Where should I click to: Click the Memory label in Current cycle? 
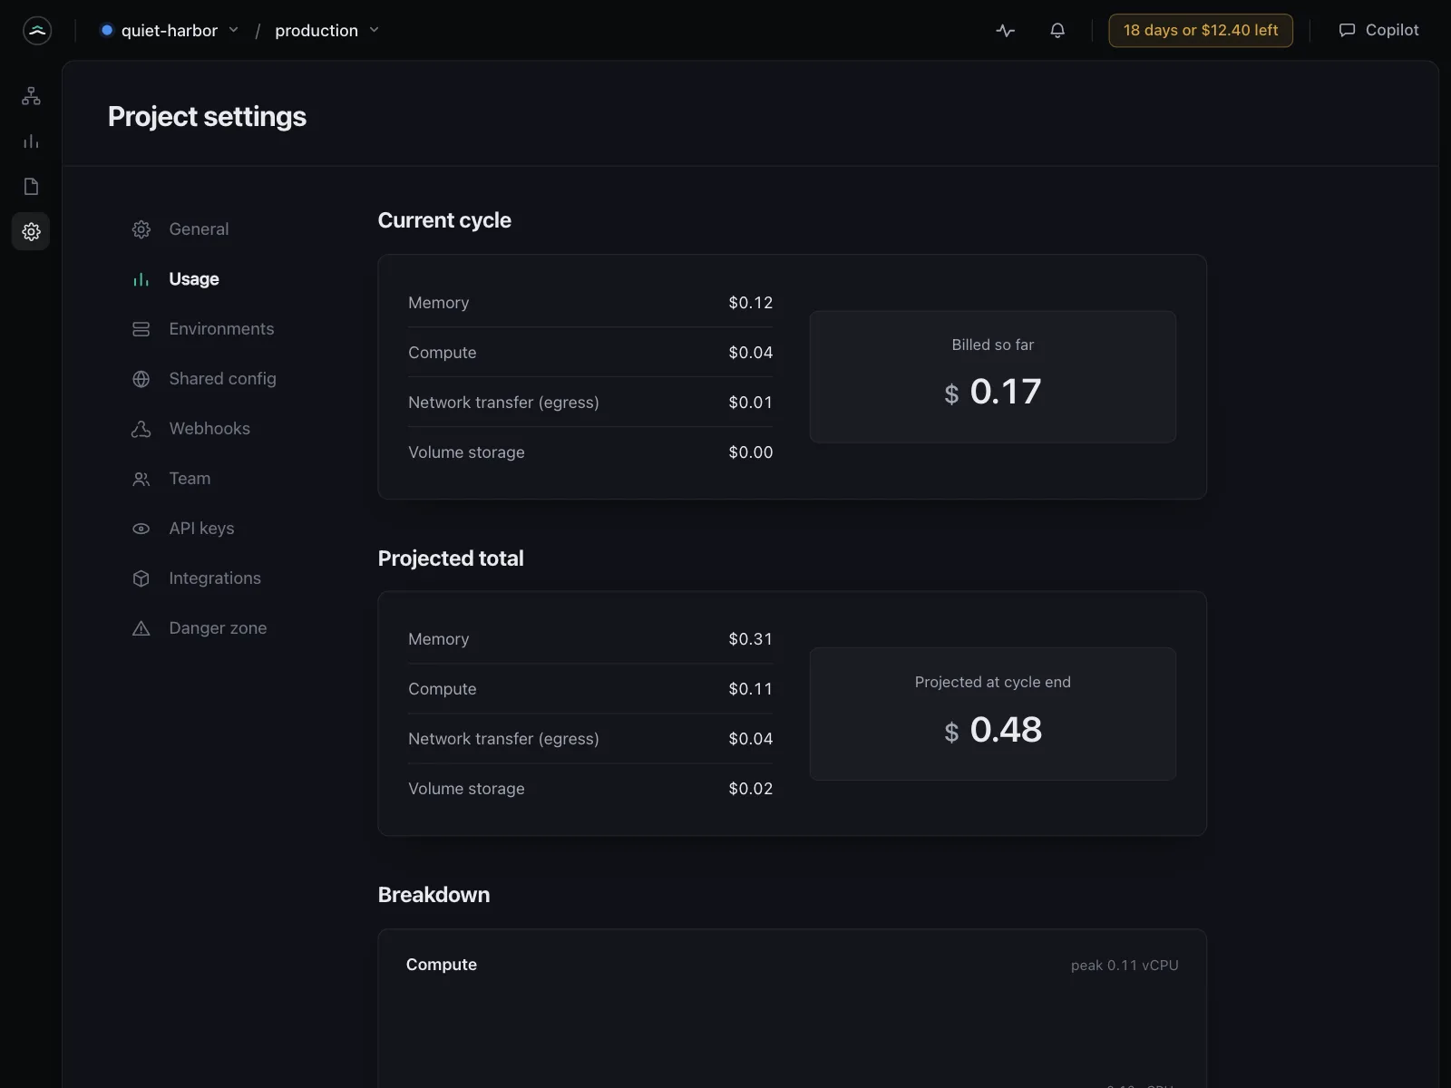(x=439, y=303)
